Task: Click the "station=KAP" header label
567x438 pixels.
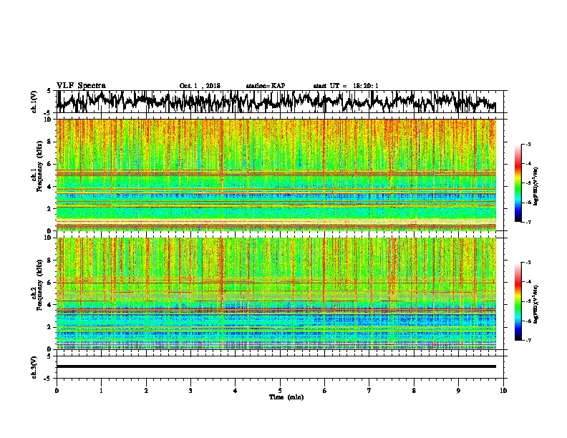Action: coord(266,86)
